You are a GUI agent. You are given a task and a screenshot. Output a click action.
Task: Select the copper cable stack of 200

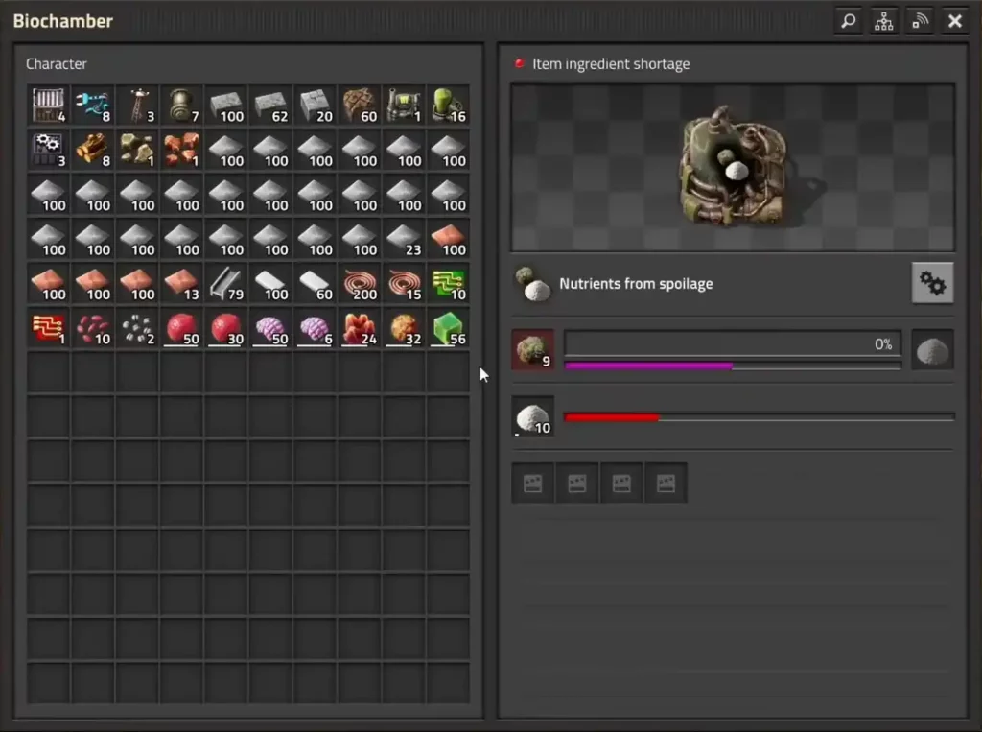pos(360,283)
